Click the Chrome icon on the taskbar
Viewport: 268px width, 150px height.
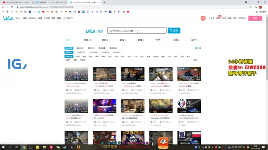pos(24,147)
